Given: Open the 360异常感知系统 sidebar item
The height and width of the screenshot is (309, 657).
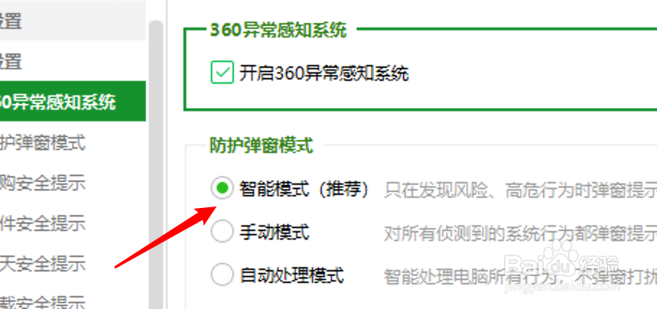Looking at the screenshot, I should 73,102.
